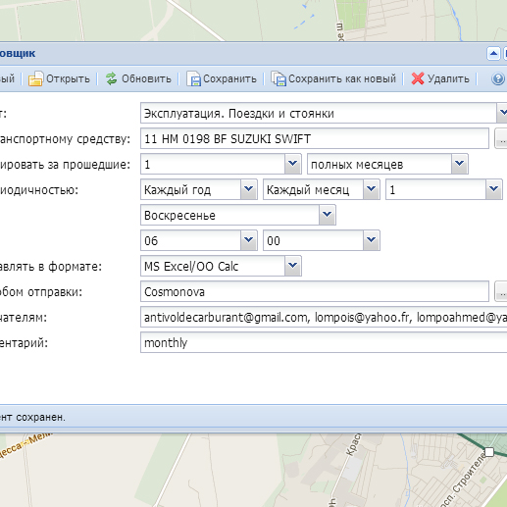Click the comment field containing monthly
This screenshot has width=507, height=507.
point(324,342)
